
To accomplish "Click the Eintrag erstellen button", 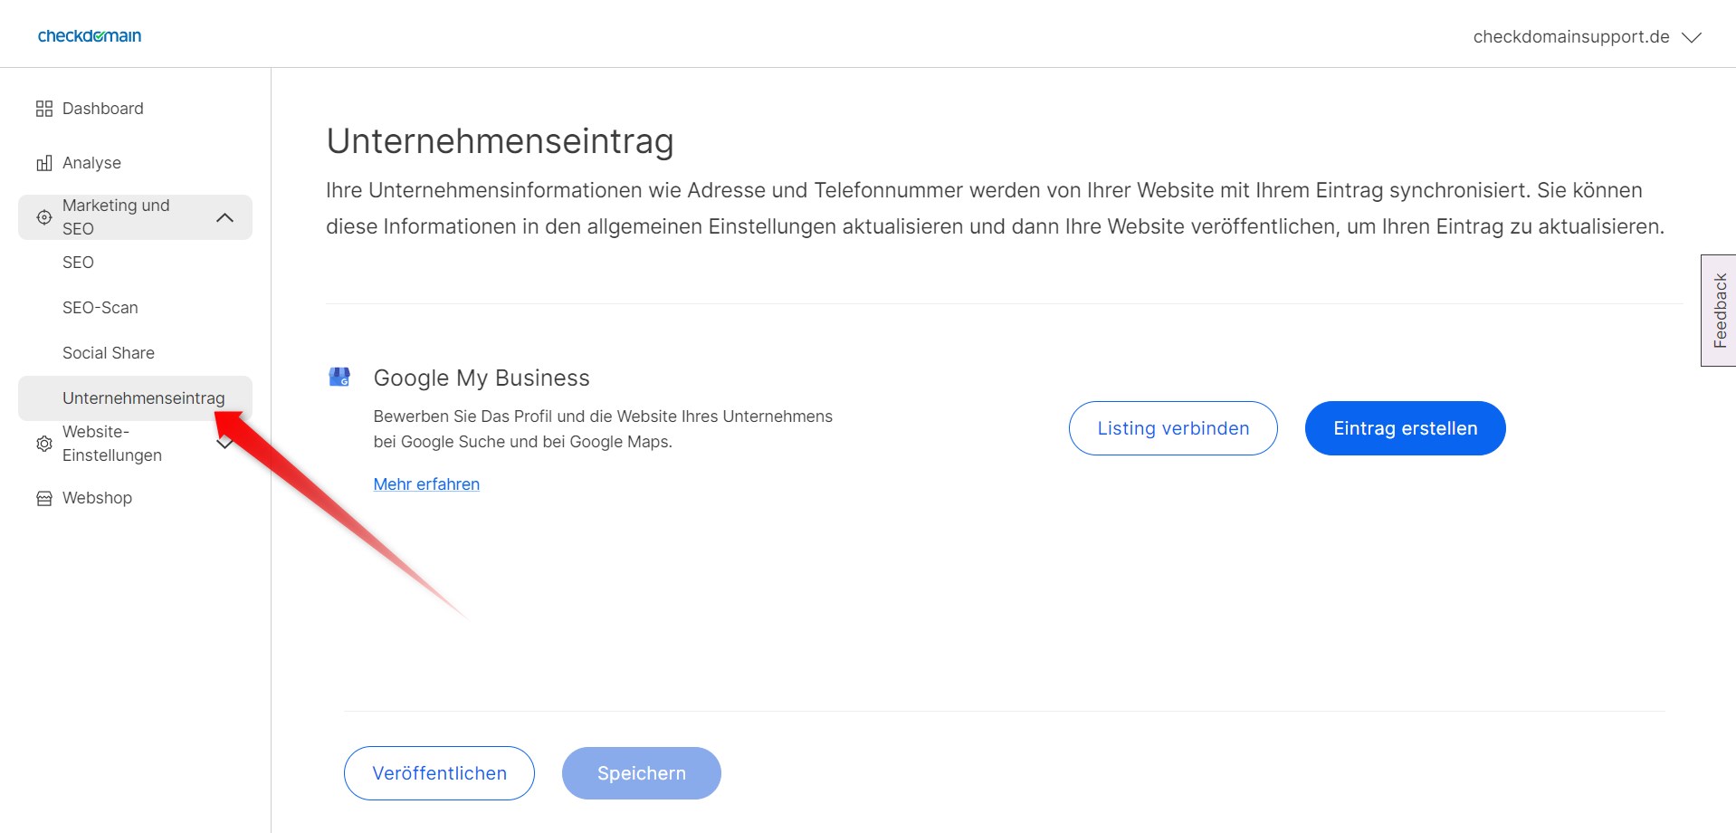I will click(1404, 427).
